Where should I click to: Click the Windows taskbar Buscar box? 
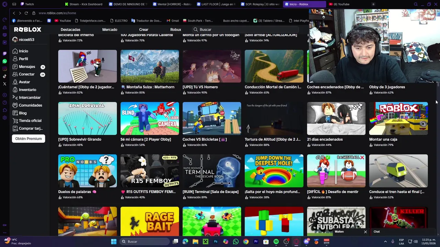coord(145,242)
